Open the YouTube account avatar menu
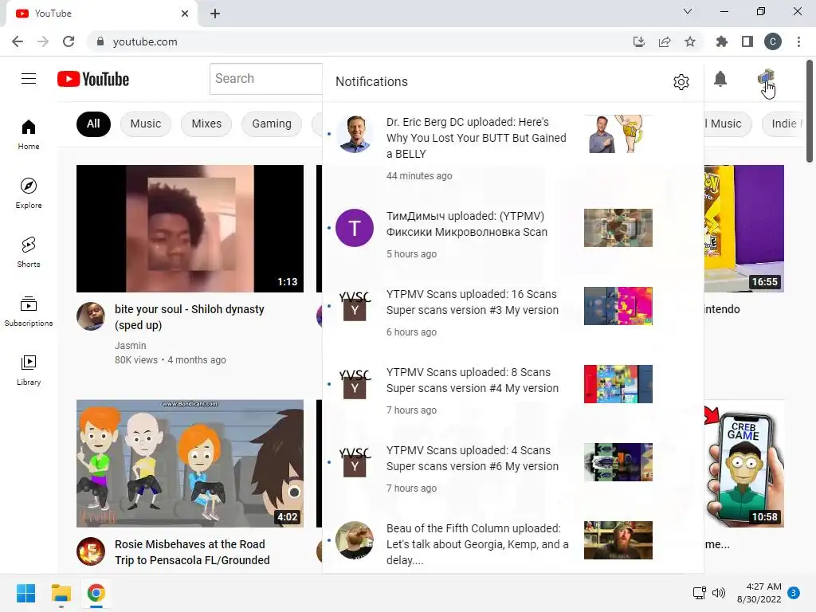This screenshot has width=816, height=612. (766, 79)
